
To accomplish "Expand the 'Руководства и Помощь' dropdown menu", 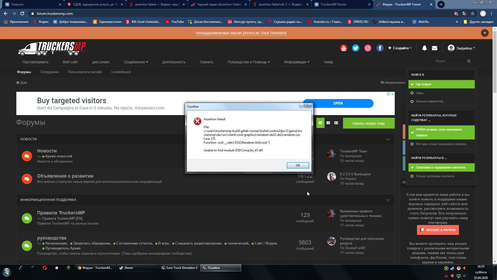I will pyautogui.click(x=249, y=62).
